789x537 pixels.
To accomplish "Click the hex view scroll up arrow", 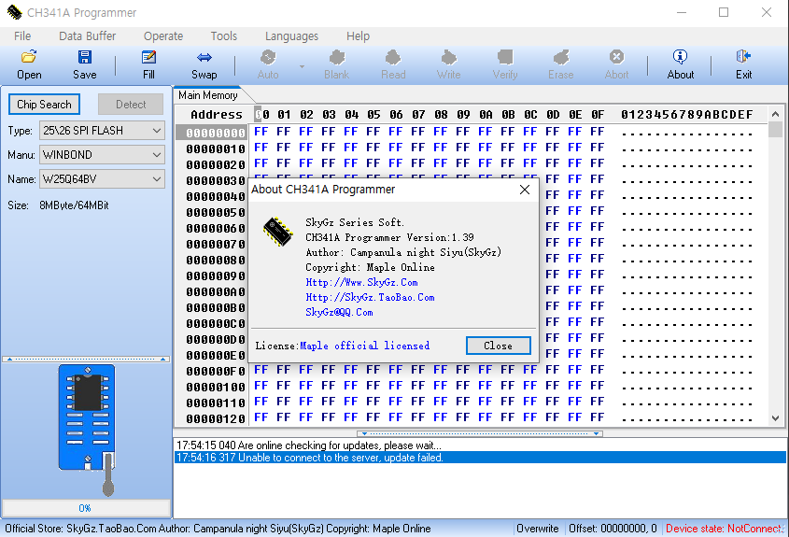I will pos(775,114).
